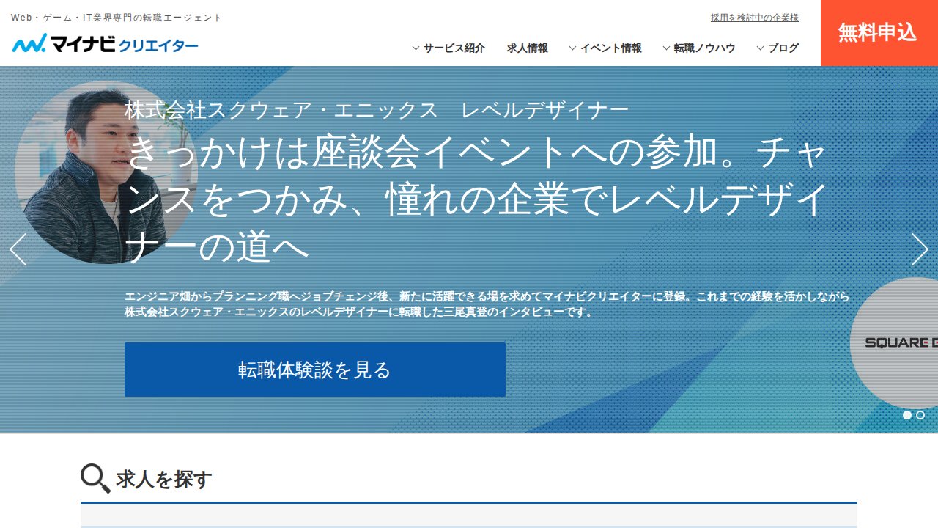Open the 採用を検討中の企業様 link
This screenshot has height=528, width=938.
(x=753, y=18)
